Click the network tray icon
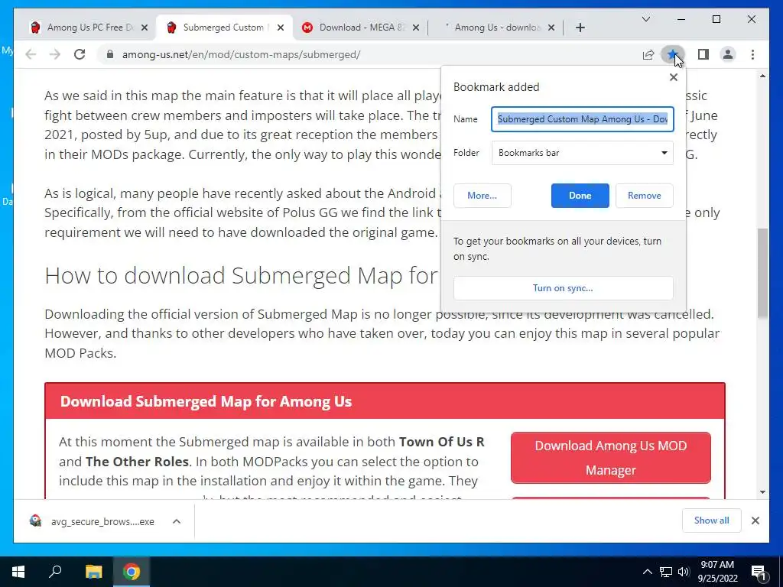 [666, 572]
